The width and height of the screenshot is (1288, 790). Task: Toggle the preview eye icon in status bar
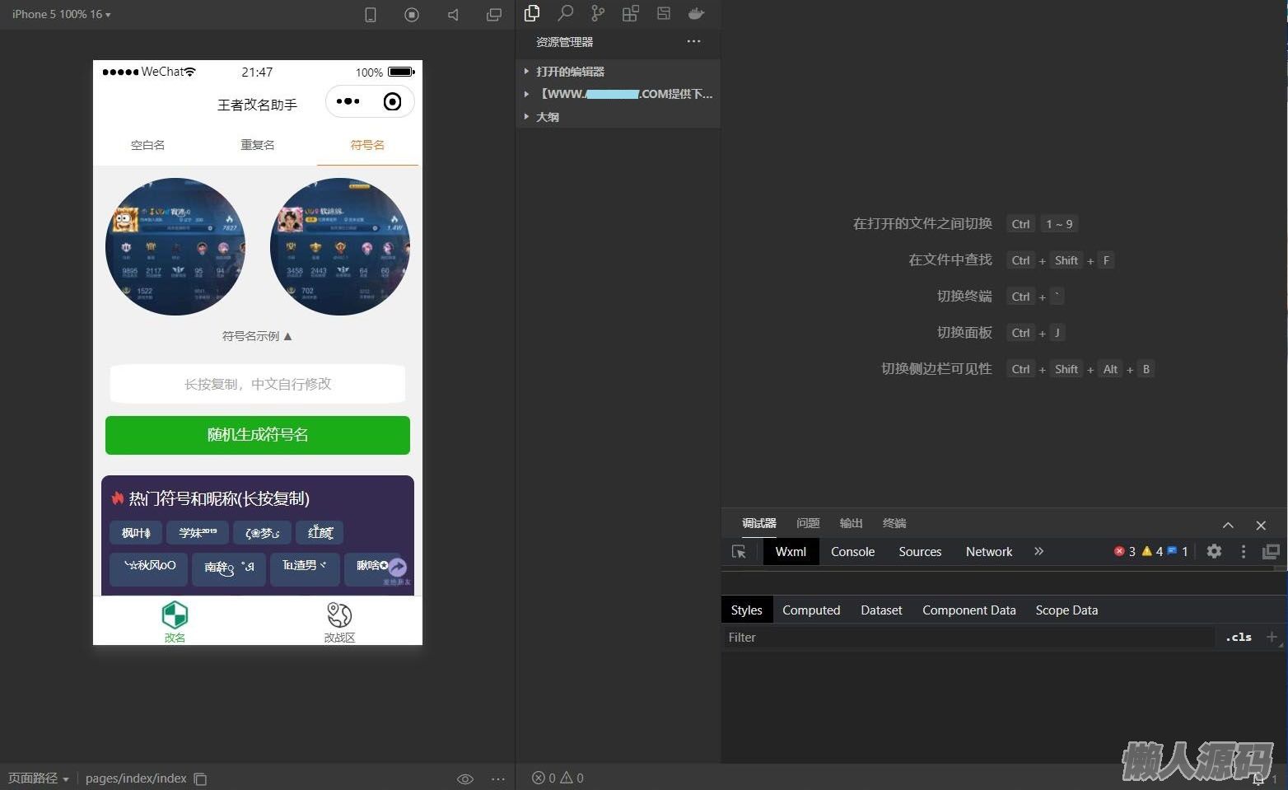click(x=465, y=778)
